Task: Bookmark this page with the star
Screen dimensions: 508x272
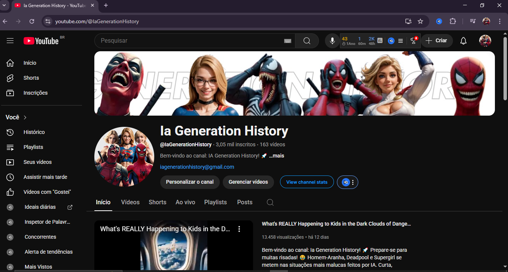Action: 420,21
